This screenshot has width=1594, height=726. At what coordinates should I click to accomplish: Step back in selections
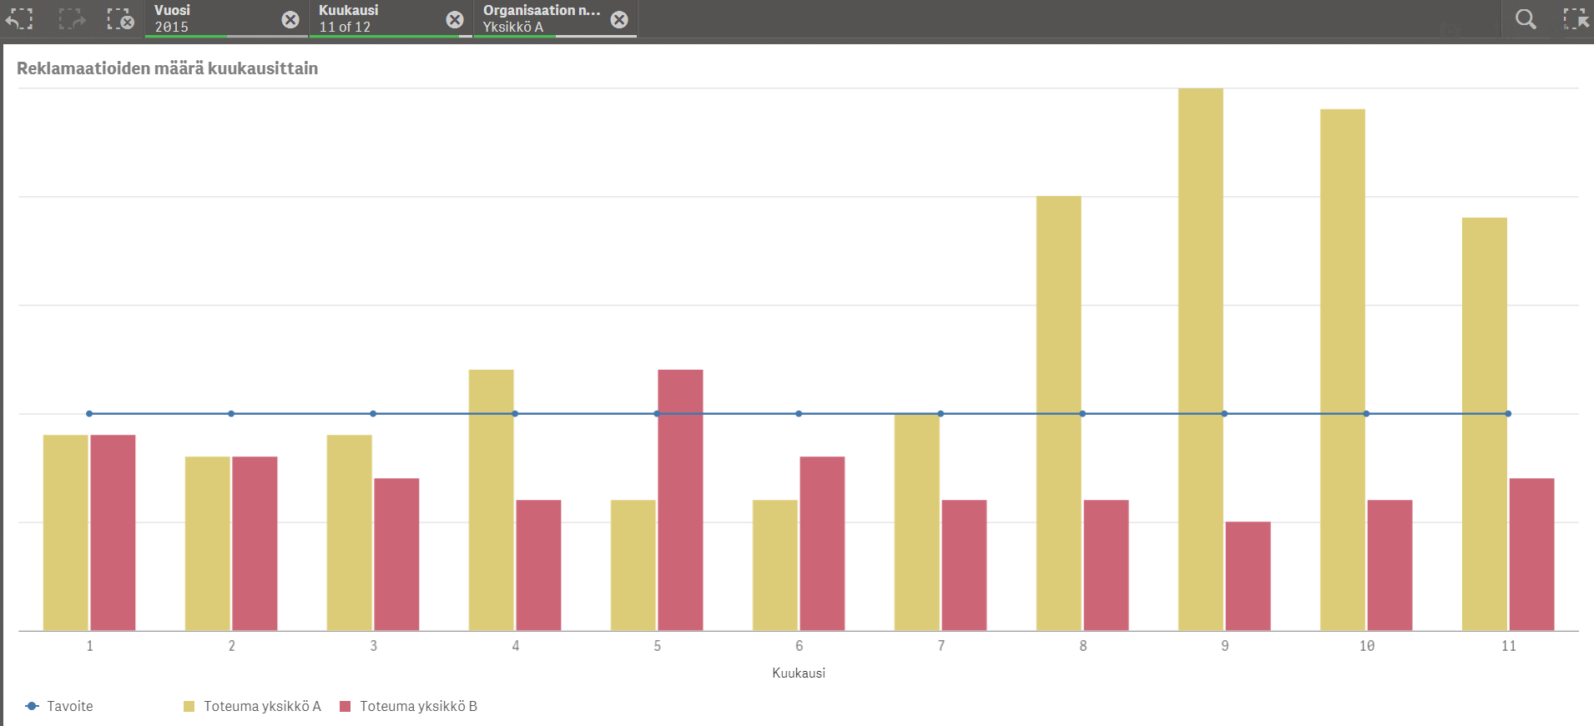pos(20,19)
